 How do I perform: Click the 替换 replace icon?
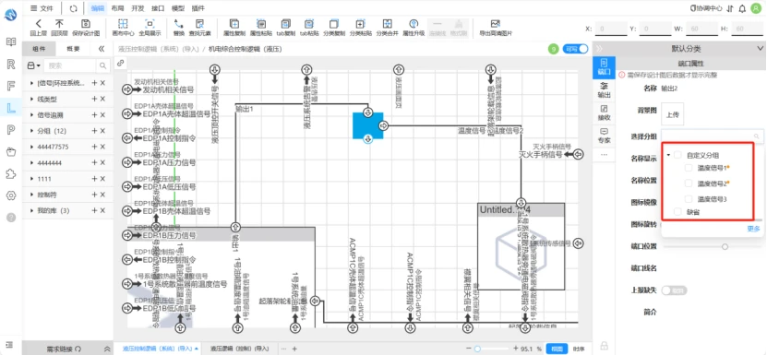(178, 23)
